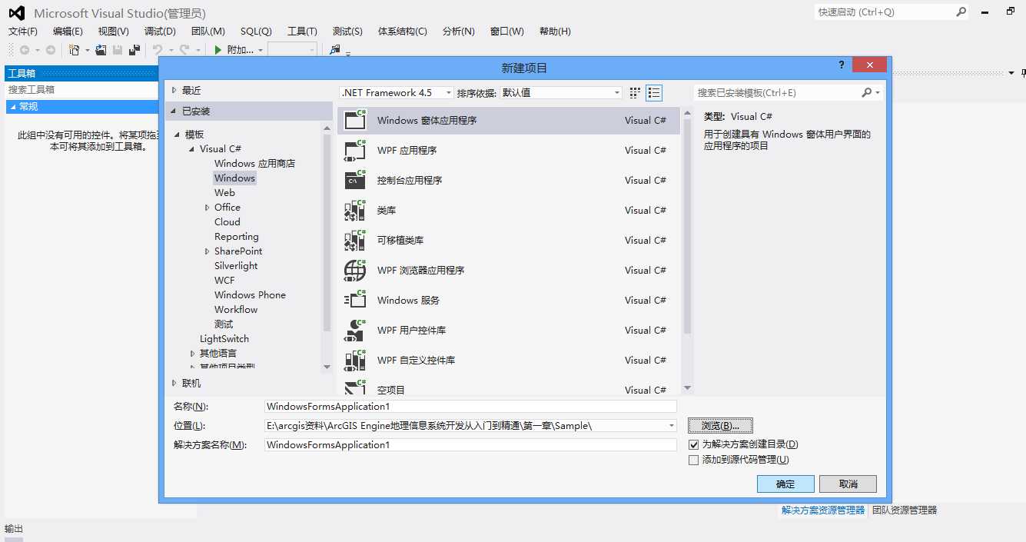Click the Quick Launch search magnifier icon
This screenshot has height=542, width=1026.
(x=961, y=12)
